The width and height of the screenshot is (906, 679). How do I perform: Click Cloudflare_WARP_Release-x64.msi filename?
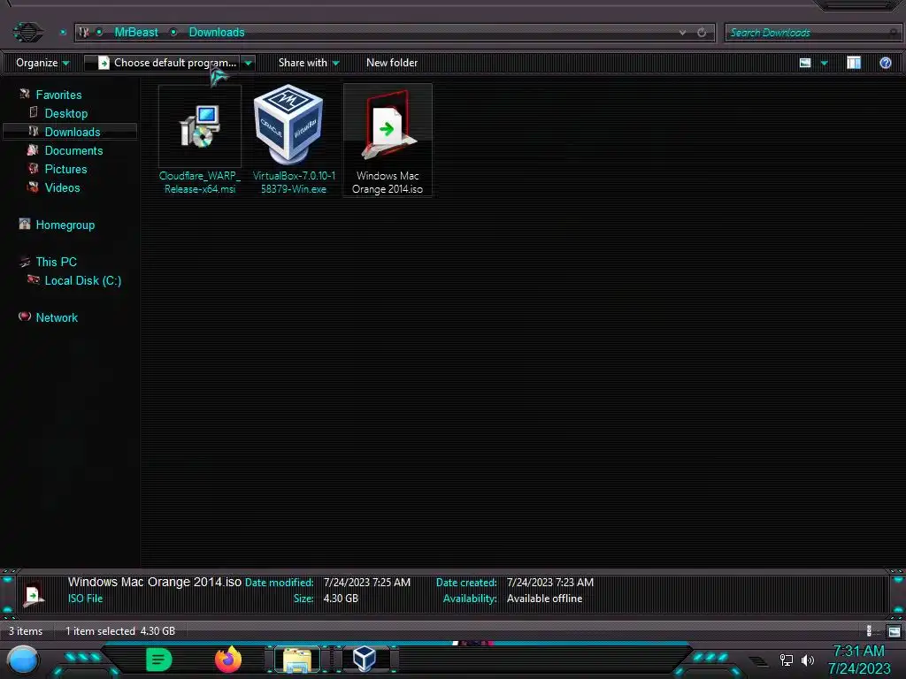[200, 182]
